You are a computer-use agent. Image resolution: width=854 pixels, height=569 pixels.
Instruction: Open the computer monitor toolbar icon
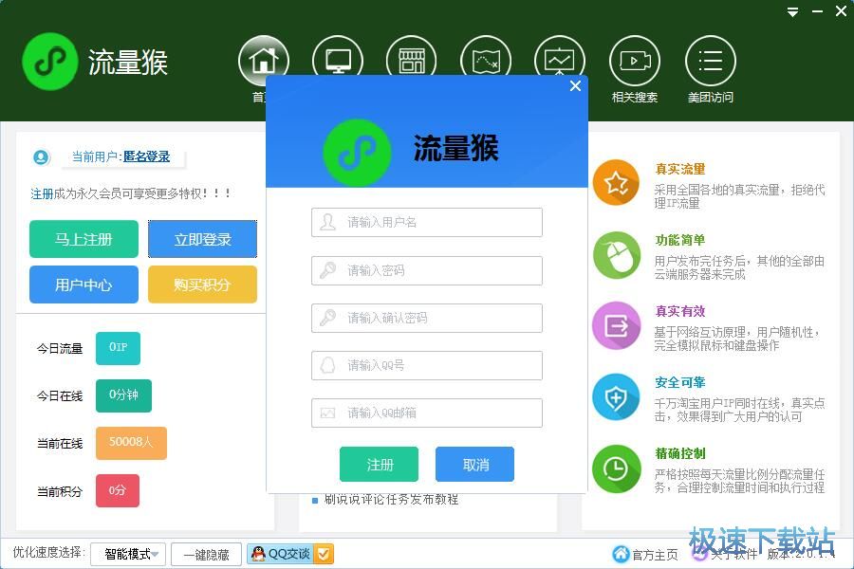(338, 61)
